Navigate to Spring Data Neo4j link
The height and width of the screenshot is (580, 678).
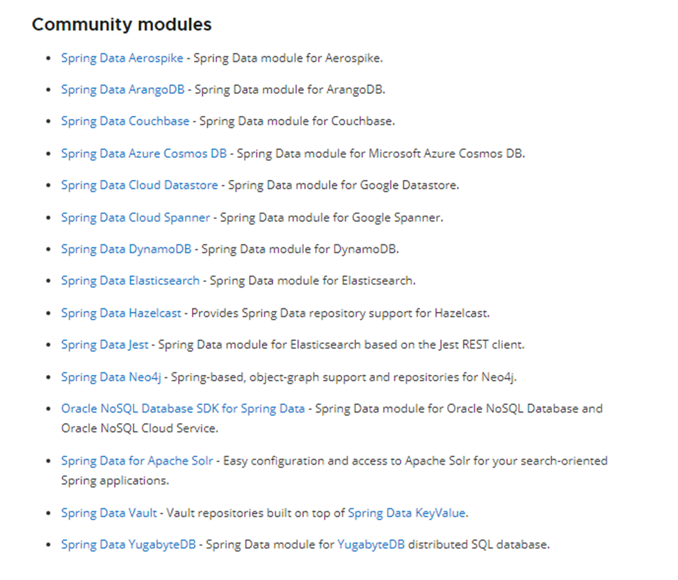click(x=111, y=377)
